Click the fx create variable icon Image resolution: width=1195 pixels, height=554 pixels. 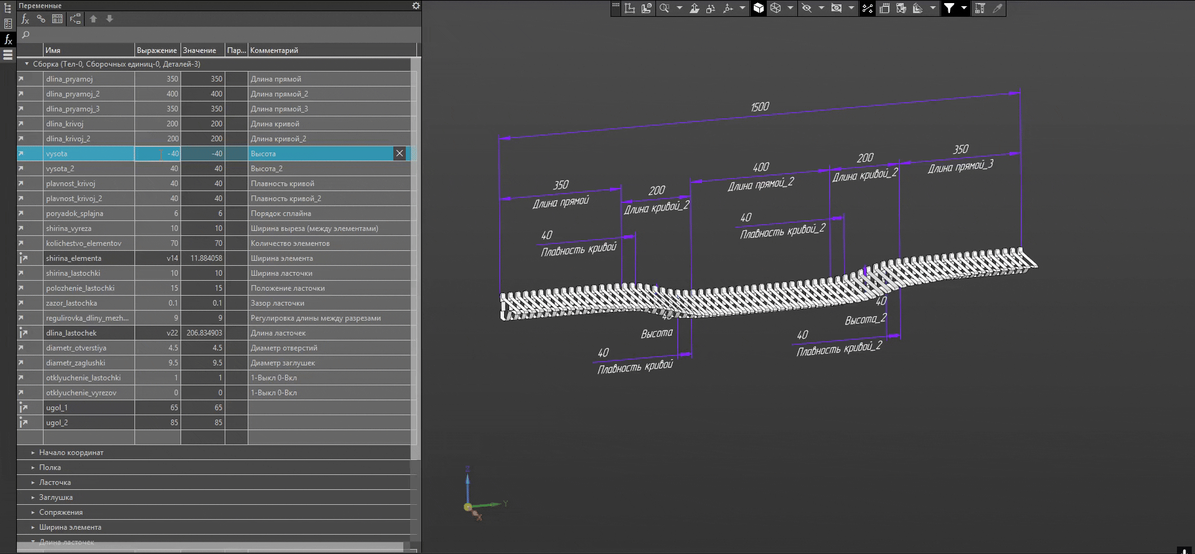[x=26, y=19]
